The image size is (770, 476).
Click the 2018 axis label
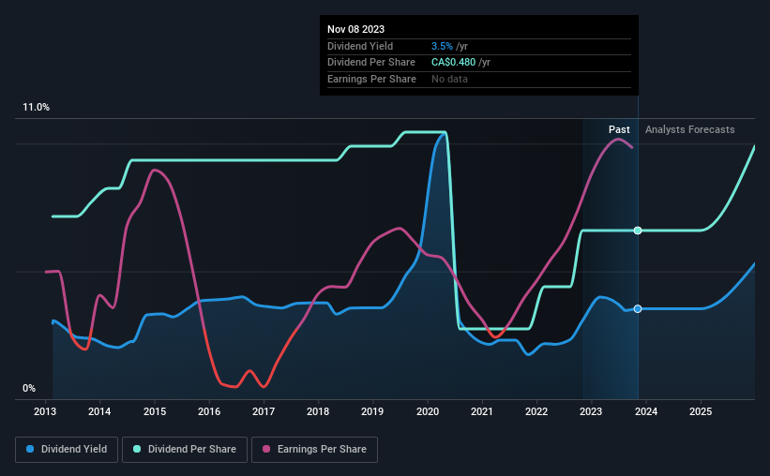(x=318, y=411)
